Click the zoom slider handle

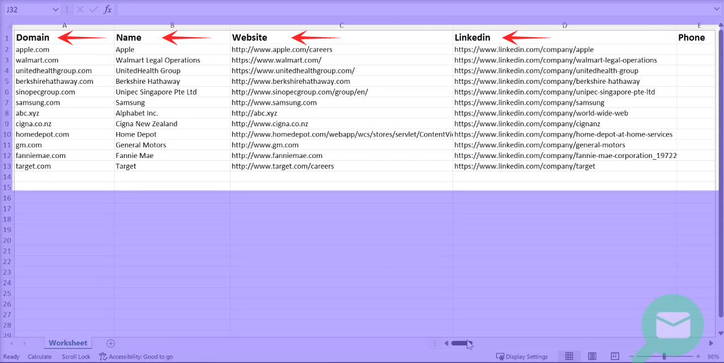point(664,357)
